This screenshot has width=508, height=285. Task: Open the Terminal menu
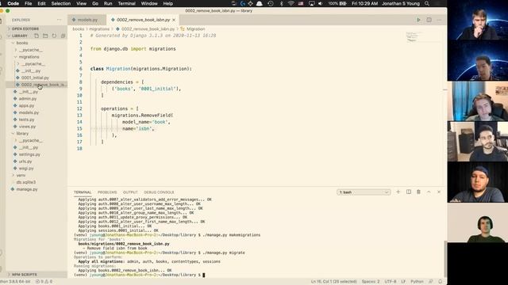(126, 3)
